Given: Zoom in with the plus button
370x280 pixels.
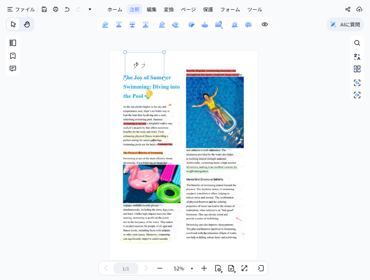Looking at the screenshot, I should (204, 269).
